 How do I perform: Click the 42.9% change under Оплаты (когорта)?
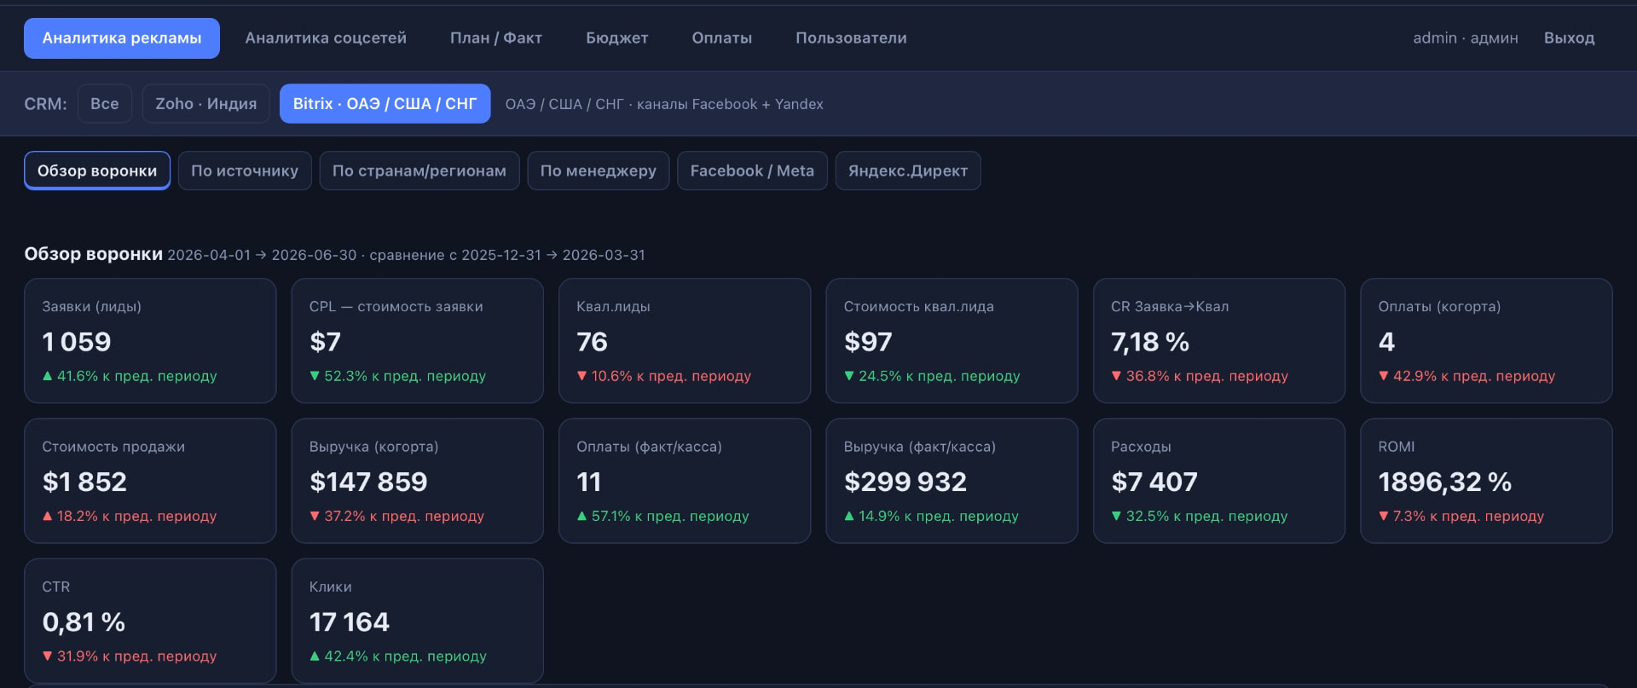(1466, 376)
